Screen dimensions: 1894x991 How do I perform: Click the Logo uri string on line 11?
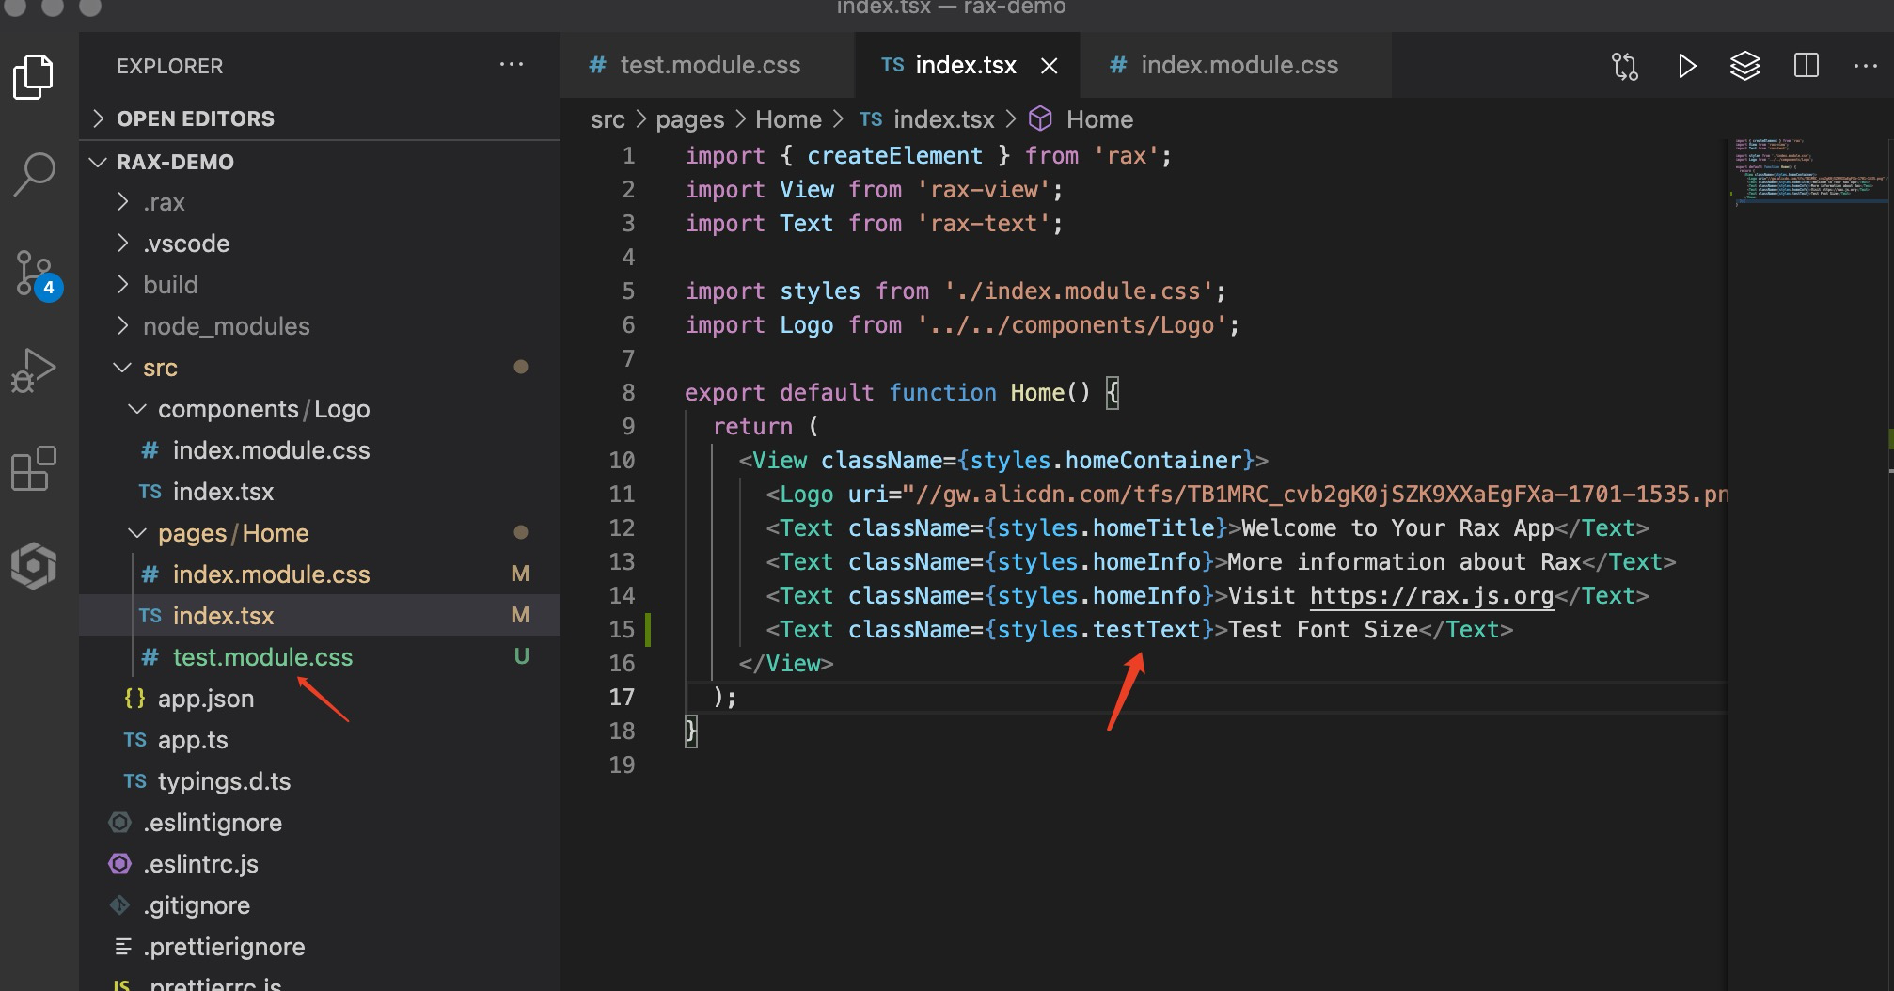[x=1315, y=495]
